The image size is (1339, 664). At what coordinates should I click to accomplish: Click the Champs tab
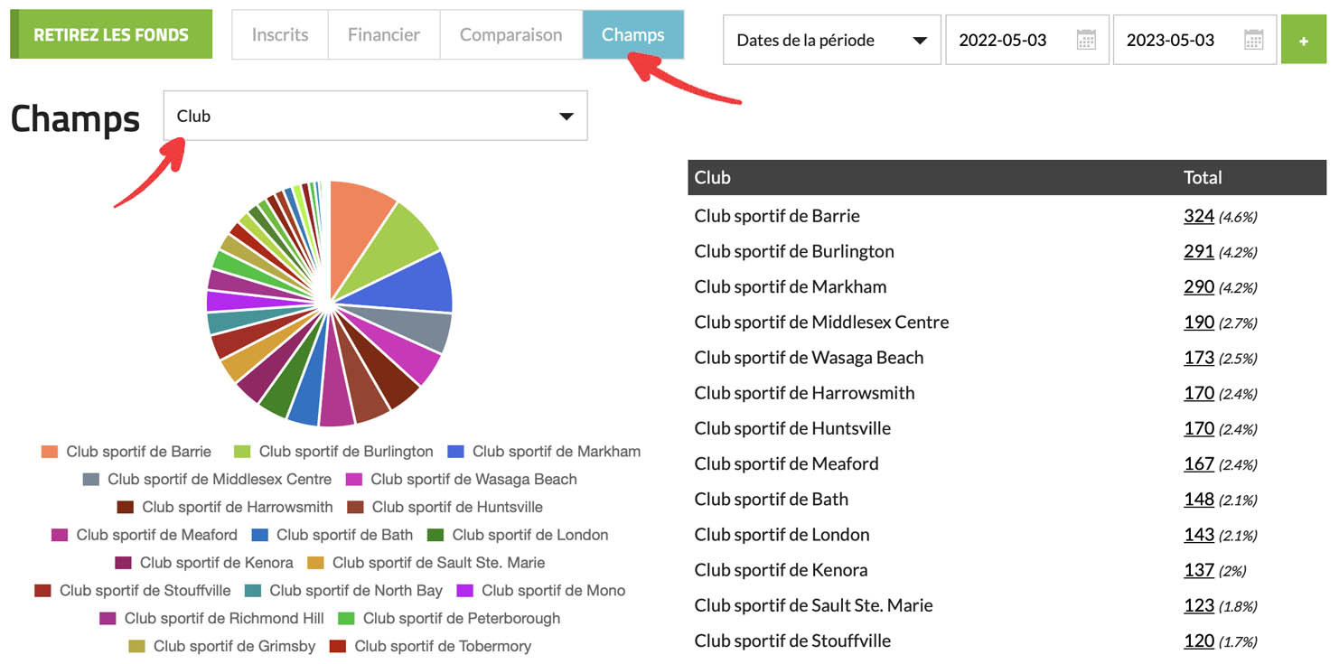pos(632,35)
